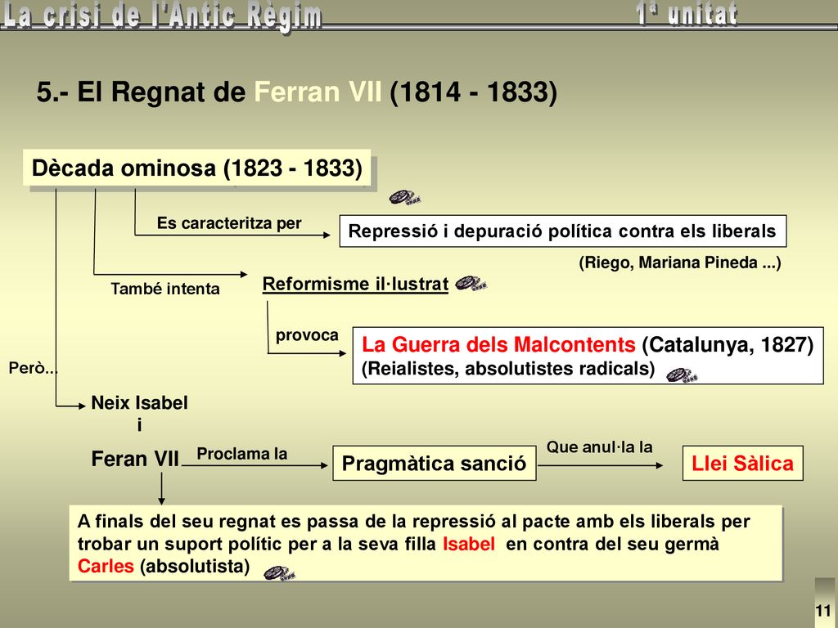Select the Pragmàtica sanció box
The height and width of the screenshot is (628, 838).
(x=434, y=463)
